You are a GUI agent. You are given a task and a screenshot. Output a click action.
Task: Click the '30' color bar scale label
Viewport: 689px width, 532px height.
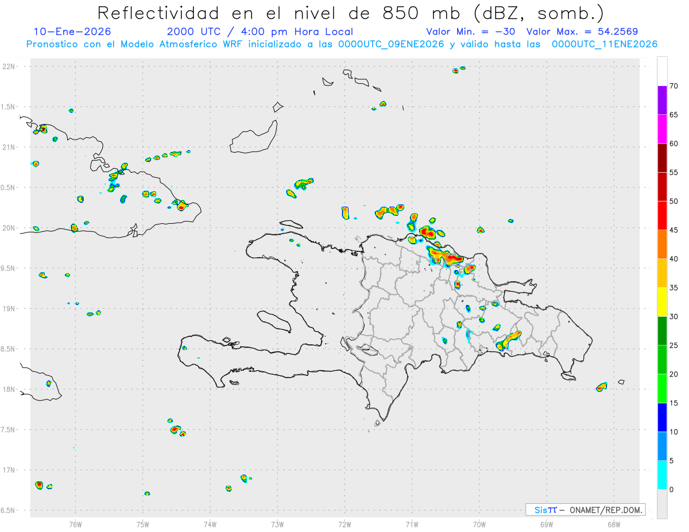[673, 317]
